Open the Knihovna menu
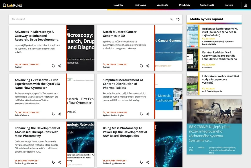The width and height of the screenshot is (251, 168). [140, 5]
